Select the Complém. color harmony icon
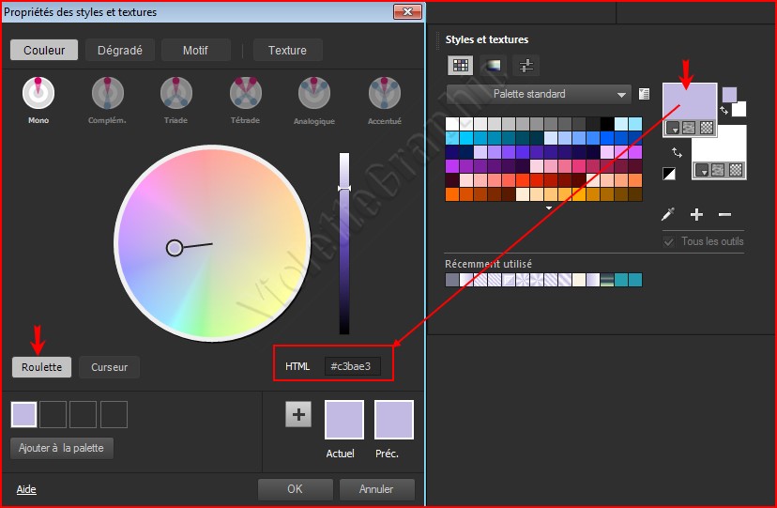This screenshot has width=777, height=508. [107, 93]
